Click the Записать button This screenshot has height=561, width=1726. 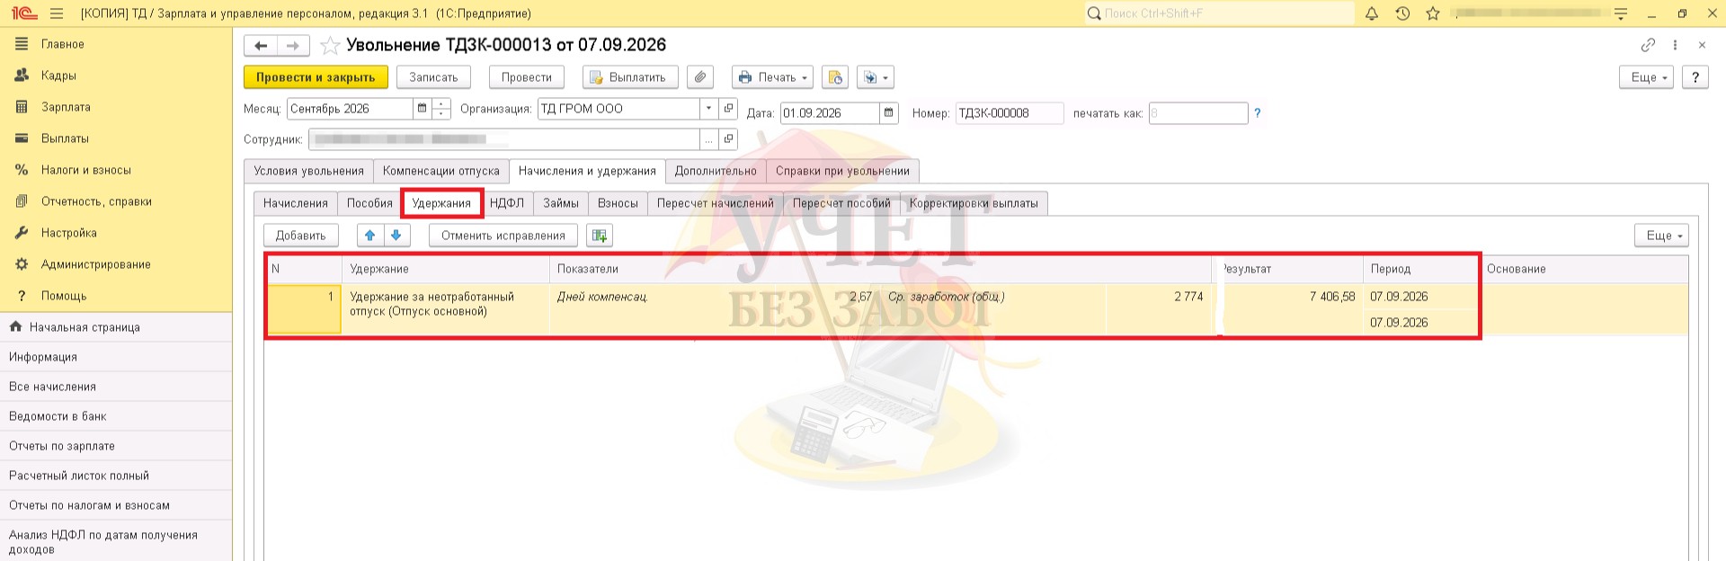coord(434,77)
